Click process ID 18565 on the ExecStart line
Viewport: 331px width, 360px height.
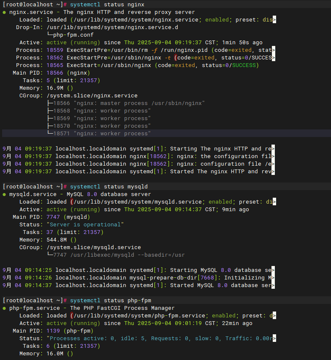(55, 65)
